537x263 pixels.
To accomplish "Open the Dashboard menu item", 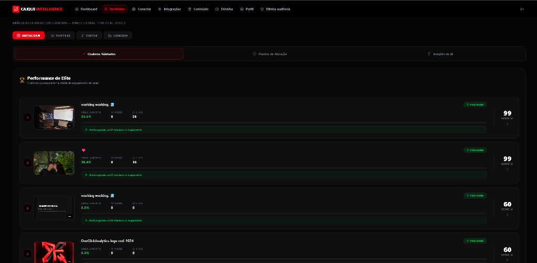I will pos(86,9).
